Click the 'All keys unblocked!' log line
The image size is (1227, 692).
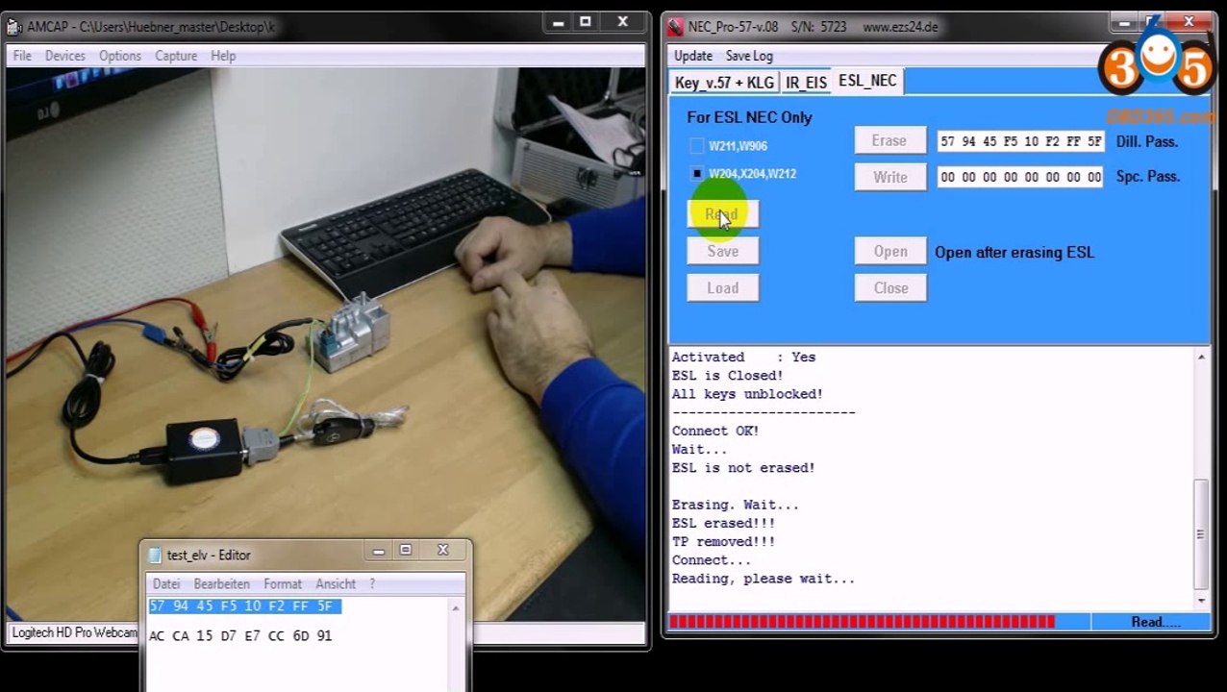747,394
